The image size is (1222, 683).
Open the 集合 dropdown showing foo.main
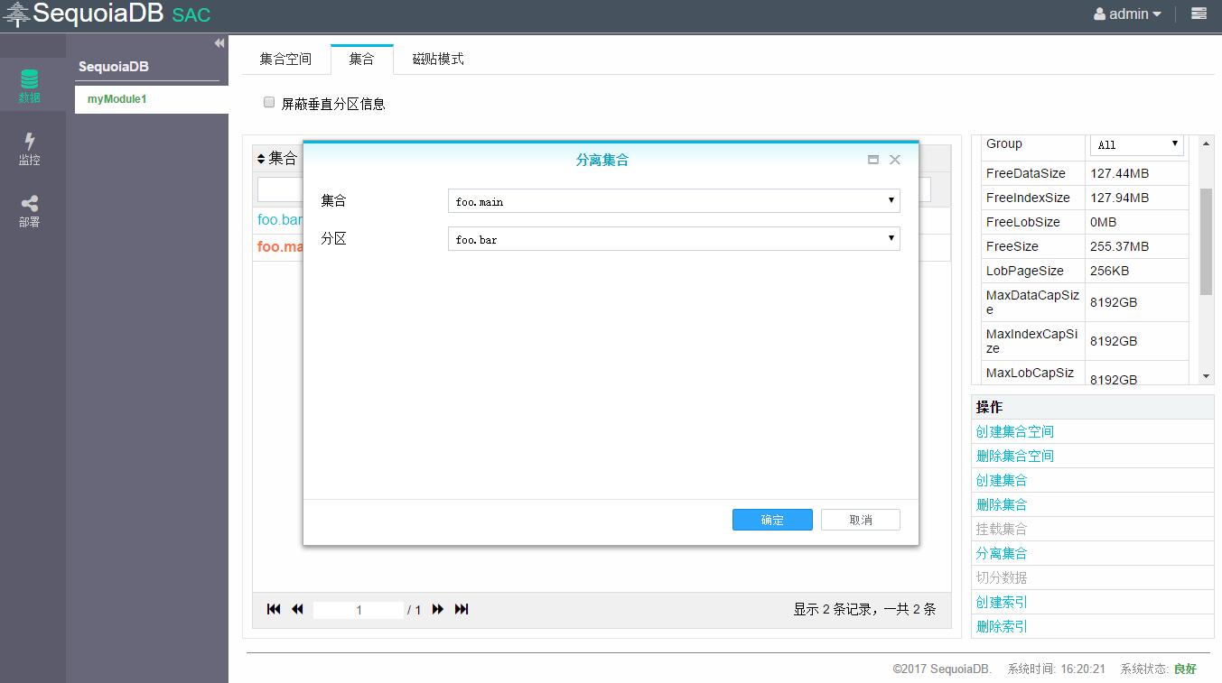(674, 201)
